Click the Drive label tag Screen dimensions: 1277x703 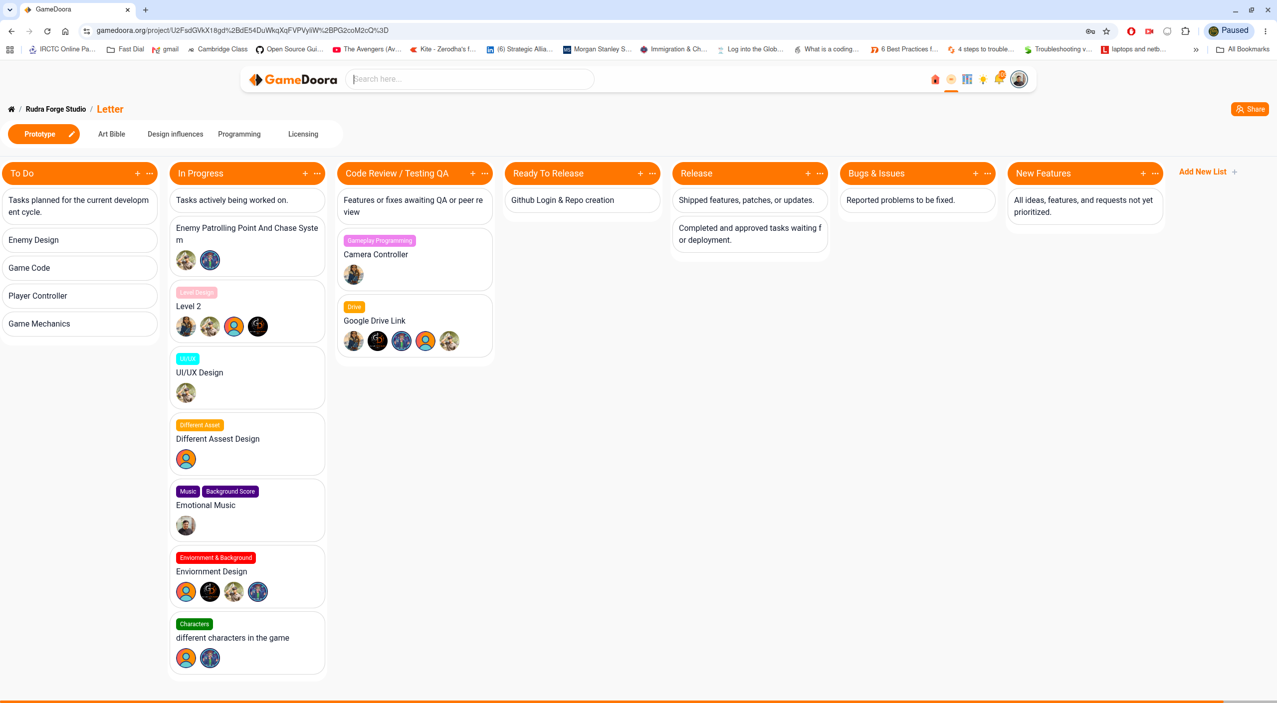(x=354, y=307)
